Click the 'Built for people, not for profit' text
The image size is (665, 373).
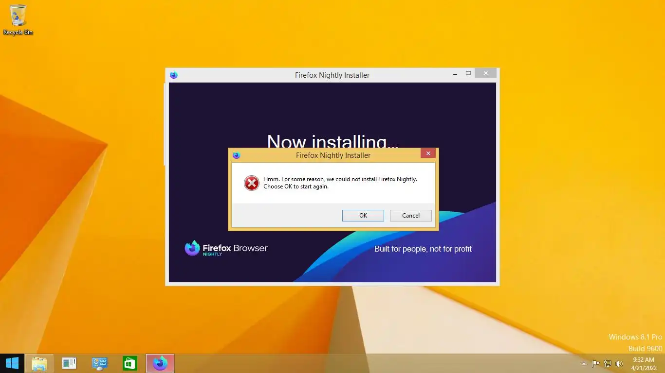tap(423, 249)
